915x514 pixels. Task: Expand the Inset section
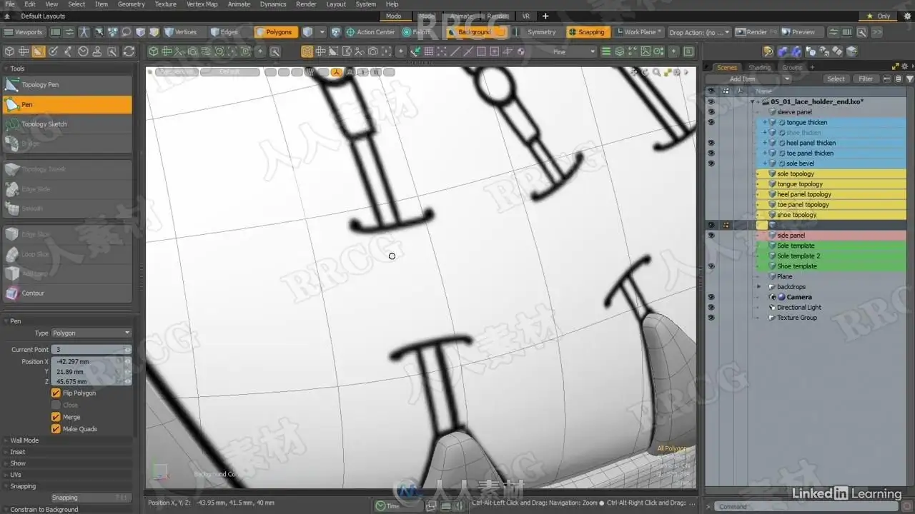(x=17, y=452)
